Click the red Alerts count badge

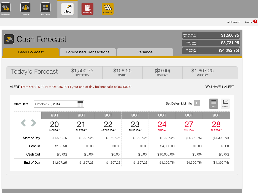(x=255, y=22)
